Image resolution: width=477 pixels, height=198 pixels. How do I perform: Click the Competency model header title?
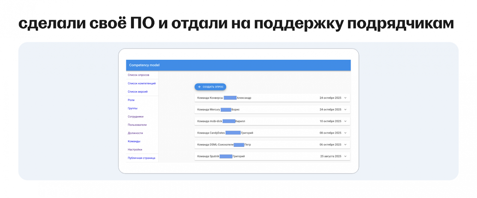pyautogui.click(x=144, y=65)
